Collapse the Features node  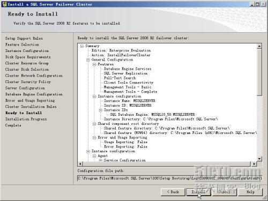(x=94, y=64)
